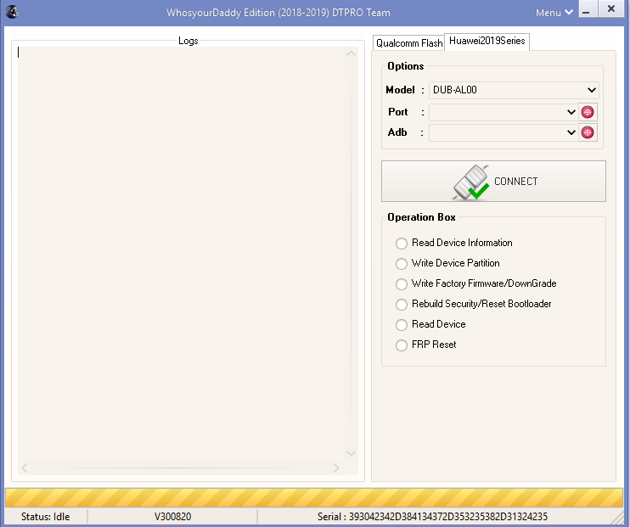Screen dimensions: 630x527
Task: Click the logs scroll left arrow
Action: click(x=25, y=468)
